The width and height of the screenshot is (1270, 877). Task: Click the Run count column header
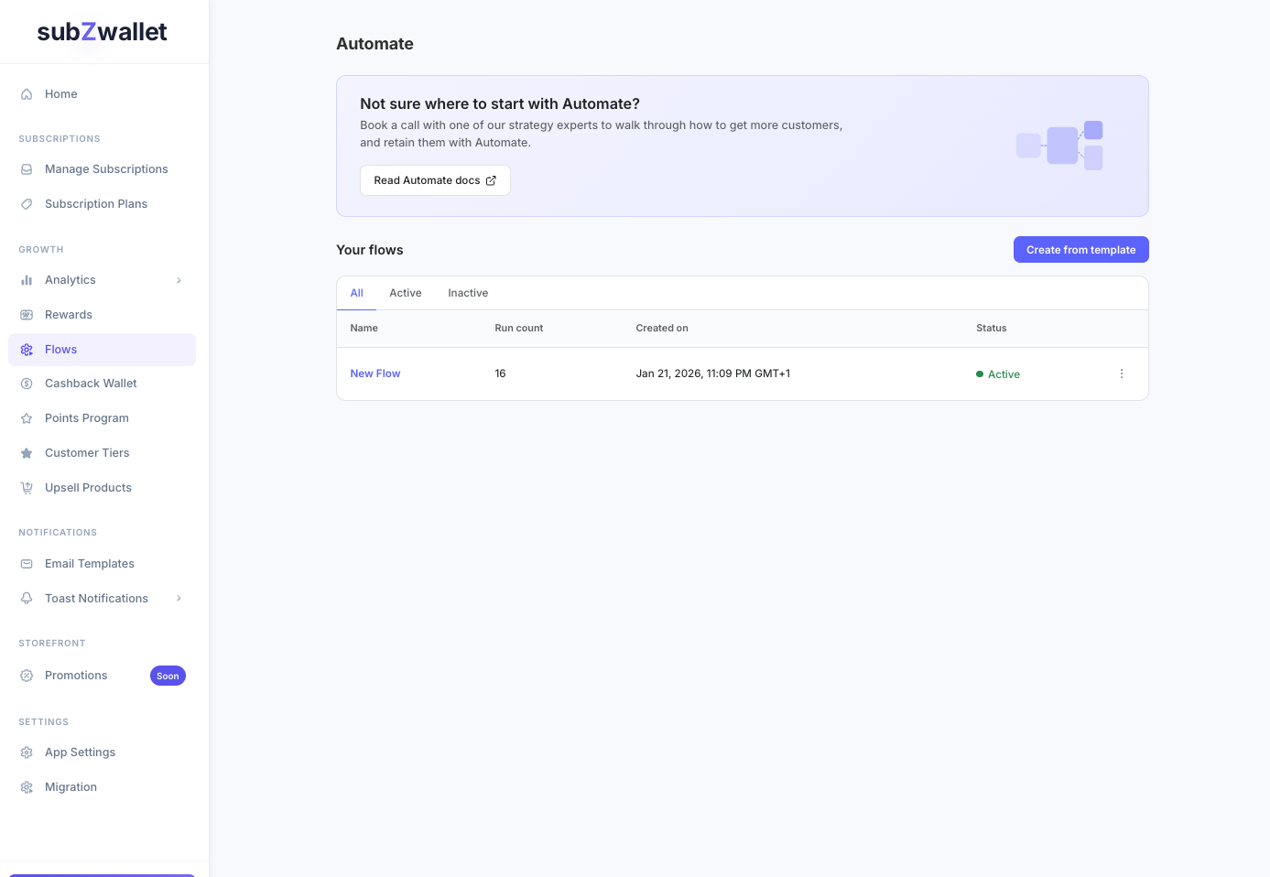pyautogui.click(x=519, y=328)
